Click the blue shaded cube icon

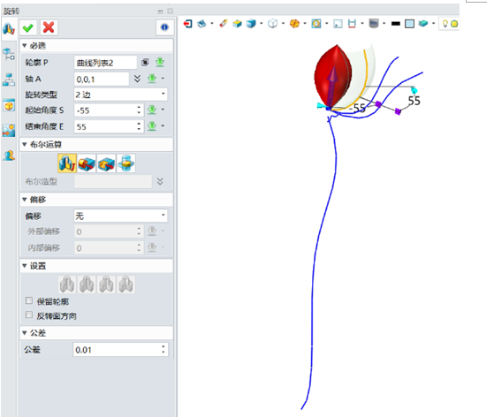(251, 24)
